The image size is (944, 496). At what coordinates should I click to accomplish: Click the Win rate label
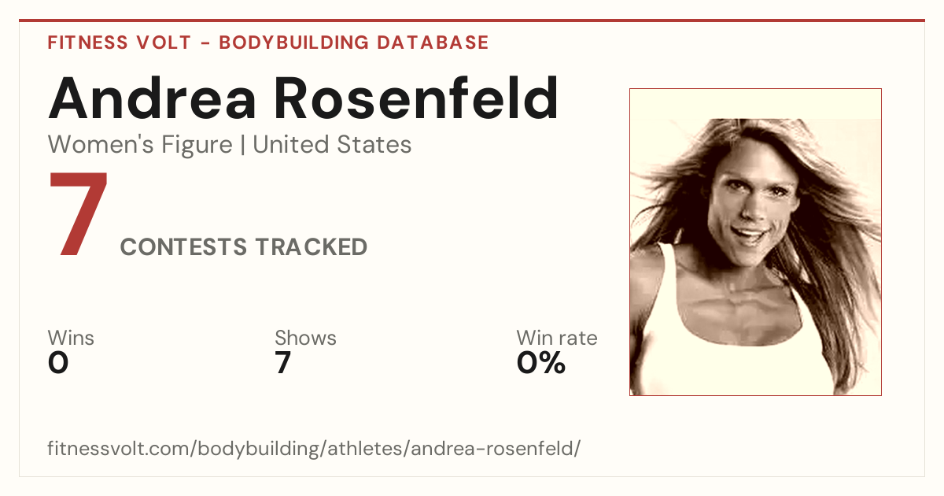click(x=556, y=339)
